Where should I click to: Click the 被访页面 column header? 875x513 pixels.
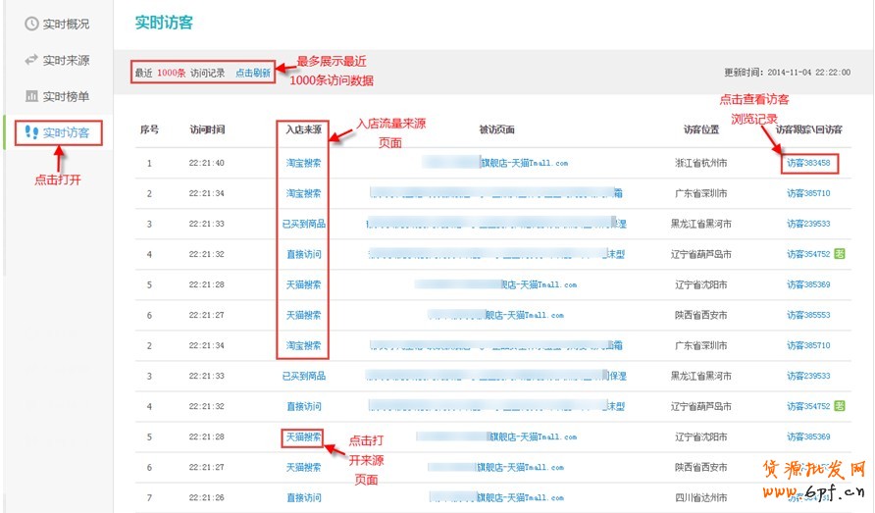point(496,129)
